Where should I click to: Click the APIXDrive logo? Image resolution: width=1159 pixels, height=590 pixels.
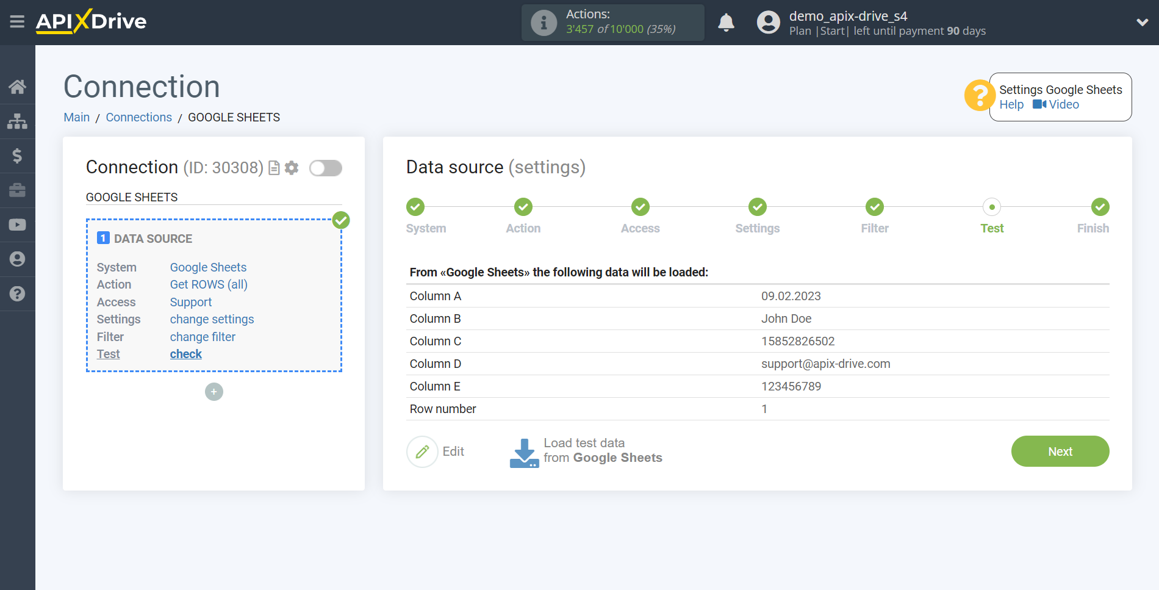coord(91,21)
